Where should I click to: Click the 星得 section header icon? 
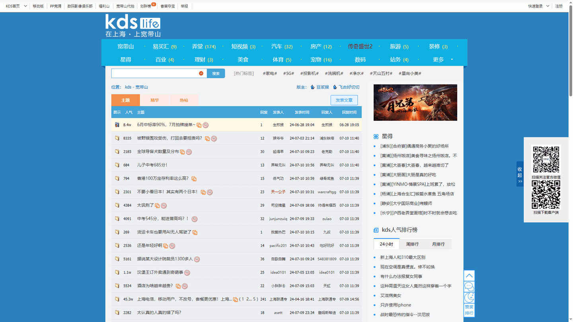(x=376, y=136)
